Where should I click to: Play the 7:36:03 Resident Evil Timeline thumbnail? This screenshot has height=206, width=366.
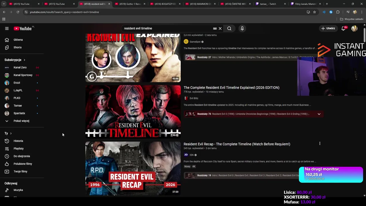[133, 112]
